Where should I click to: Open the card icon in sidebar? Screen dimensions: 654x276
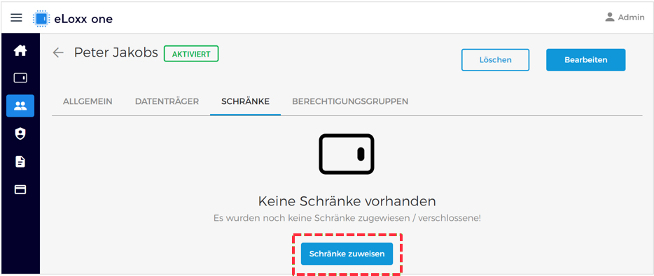point(20,189)
